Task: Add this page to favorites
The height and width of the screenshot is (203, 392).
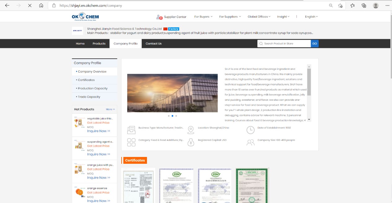Action: [x=340, y=6]
